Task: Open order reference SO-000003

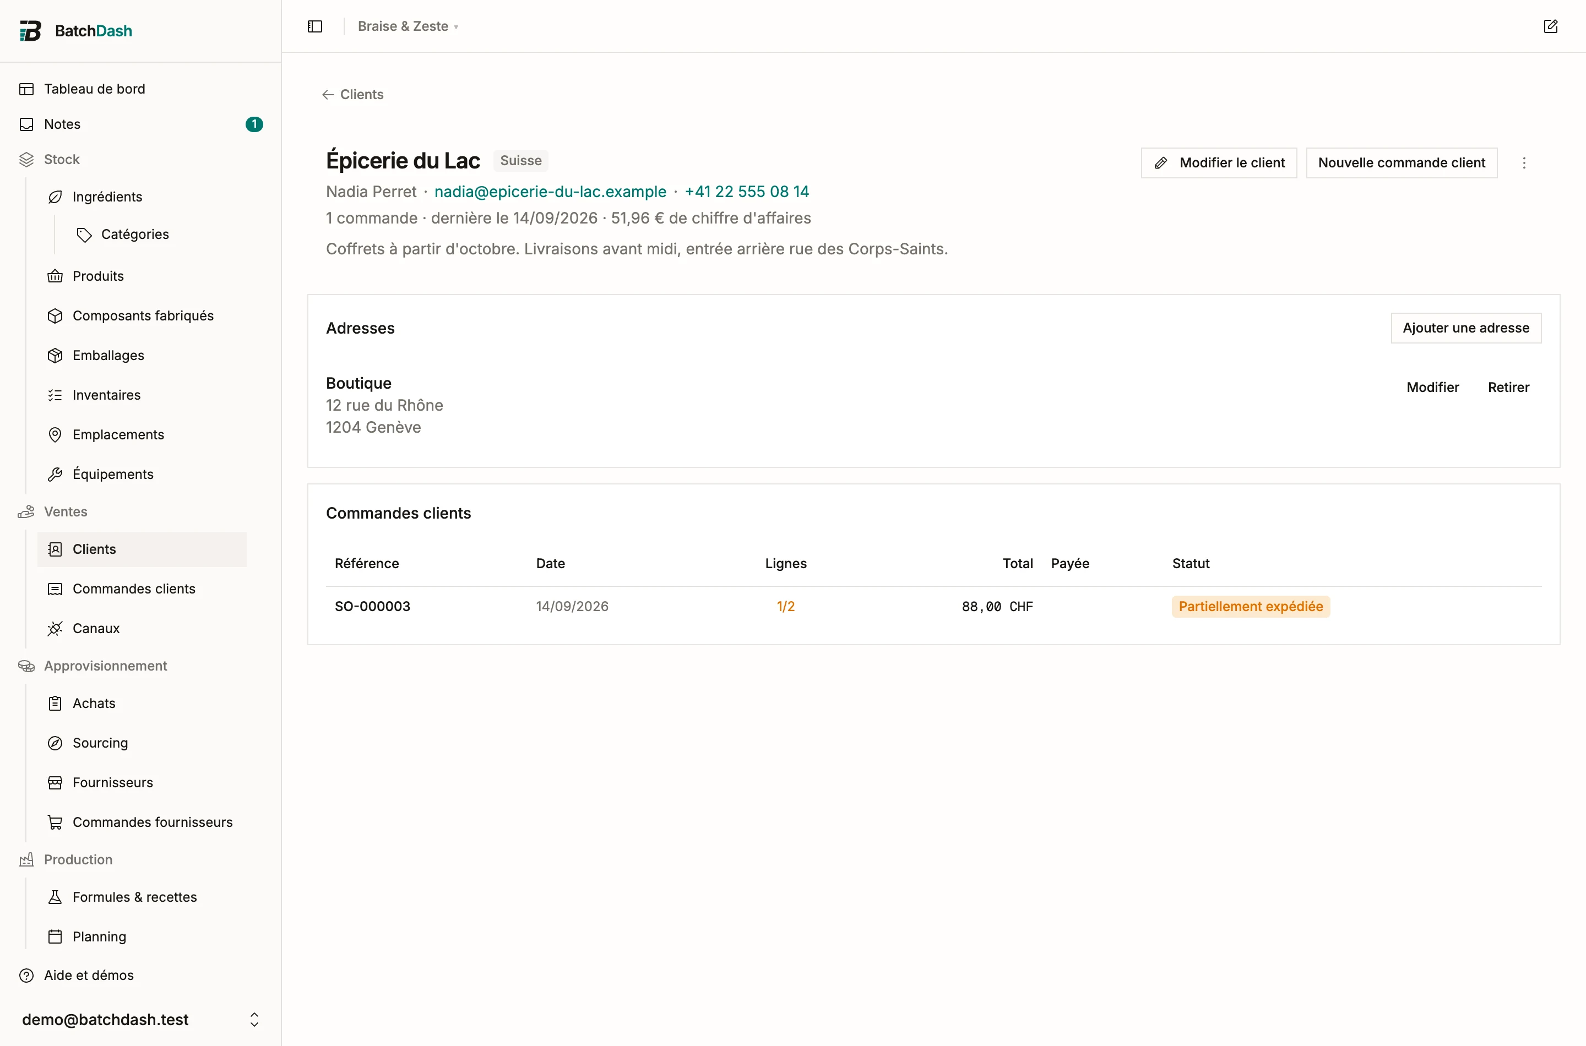Action: tap(372, 606)
